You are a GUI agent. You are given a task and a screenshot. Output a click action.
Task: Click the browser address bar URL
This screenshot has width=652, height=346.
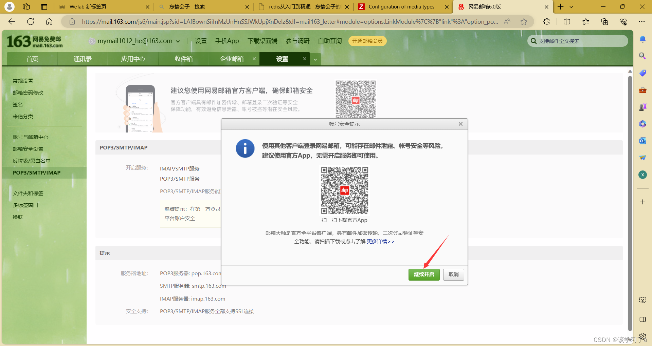[x=290, y=22]
